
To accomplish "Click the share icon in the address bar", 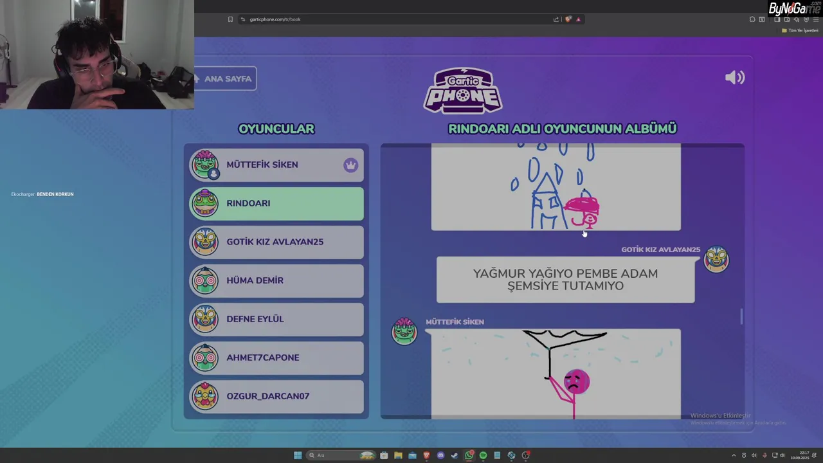I will tap(556, 19).
